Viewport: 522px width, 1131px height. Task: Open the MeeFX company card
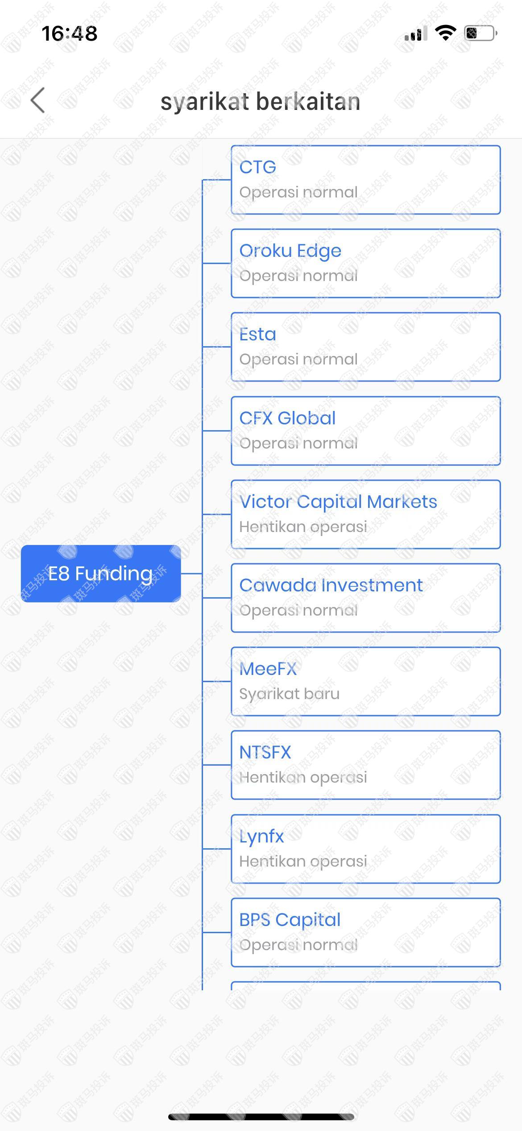[365, 681]
